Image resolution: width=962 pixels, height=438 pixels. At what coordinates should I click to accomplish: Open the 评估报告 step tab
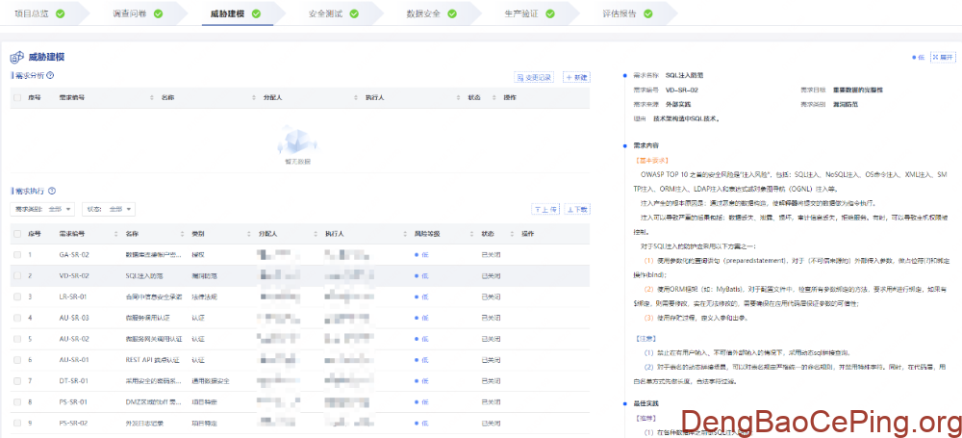coord(629,13)
